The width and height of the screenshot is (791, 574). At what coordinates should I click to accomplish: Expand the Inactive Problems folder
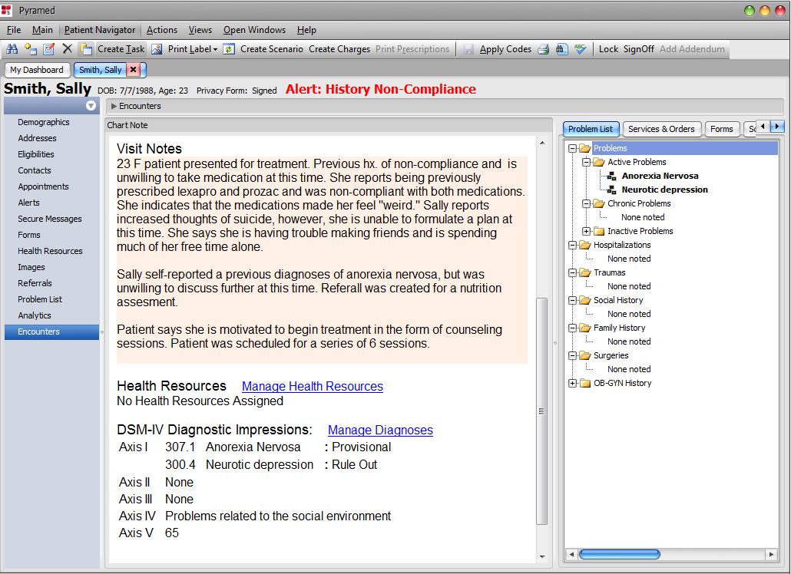click(x=586, y=231)
